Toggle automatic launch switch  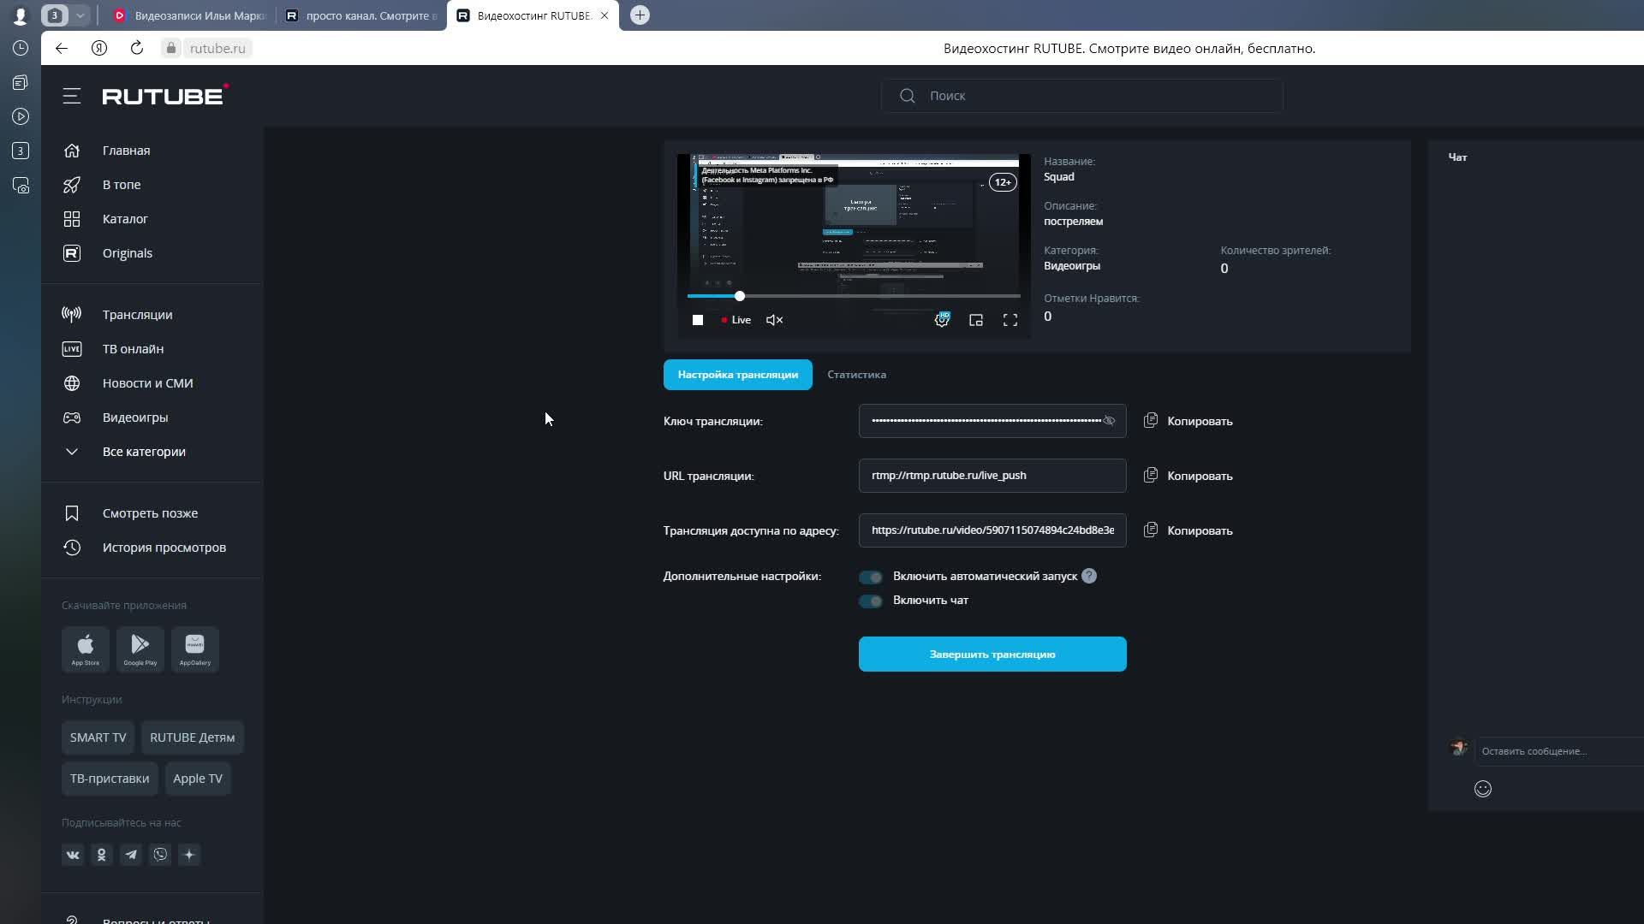[871, 577]
